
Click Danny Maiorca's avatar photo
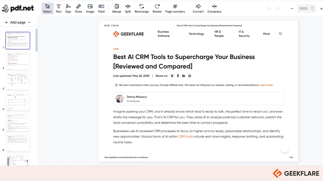[x=120, y=99]
